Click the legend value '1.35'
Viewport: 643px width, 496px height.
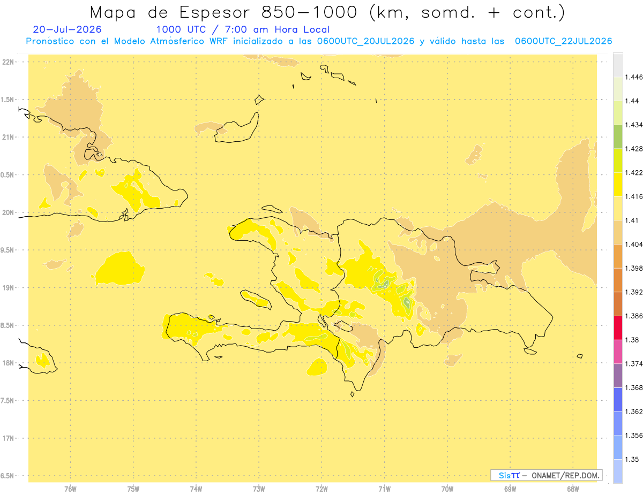632,459
